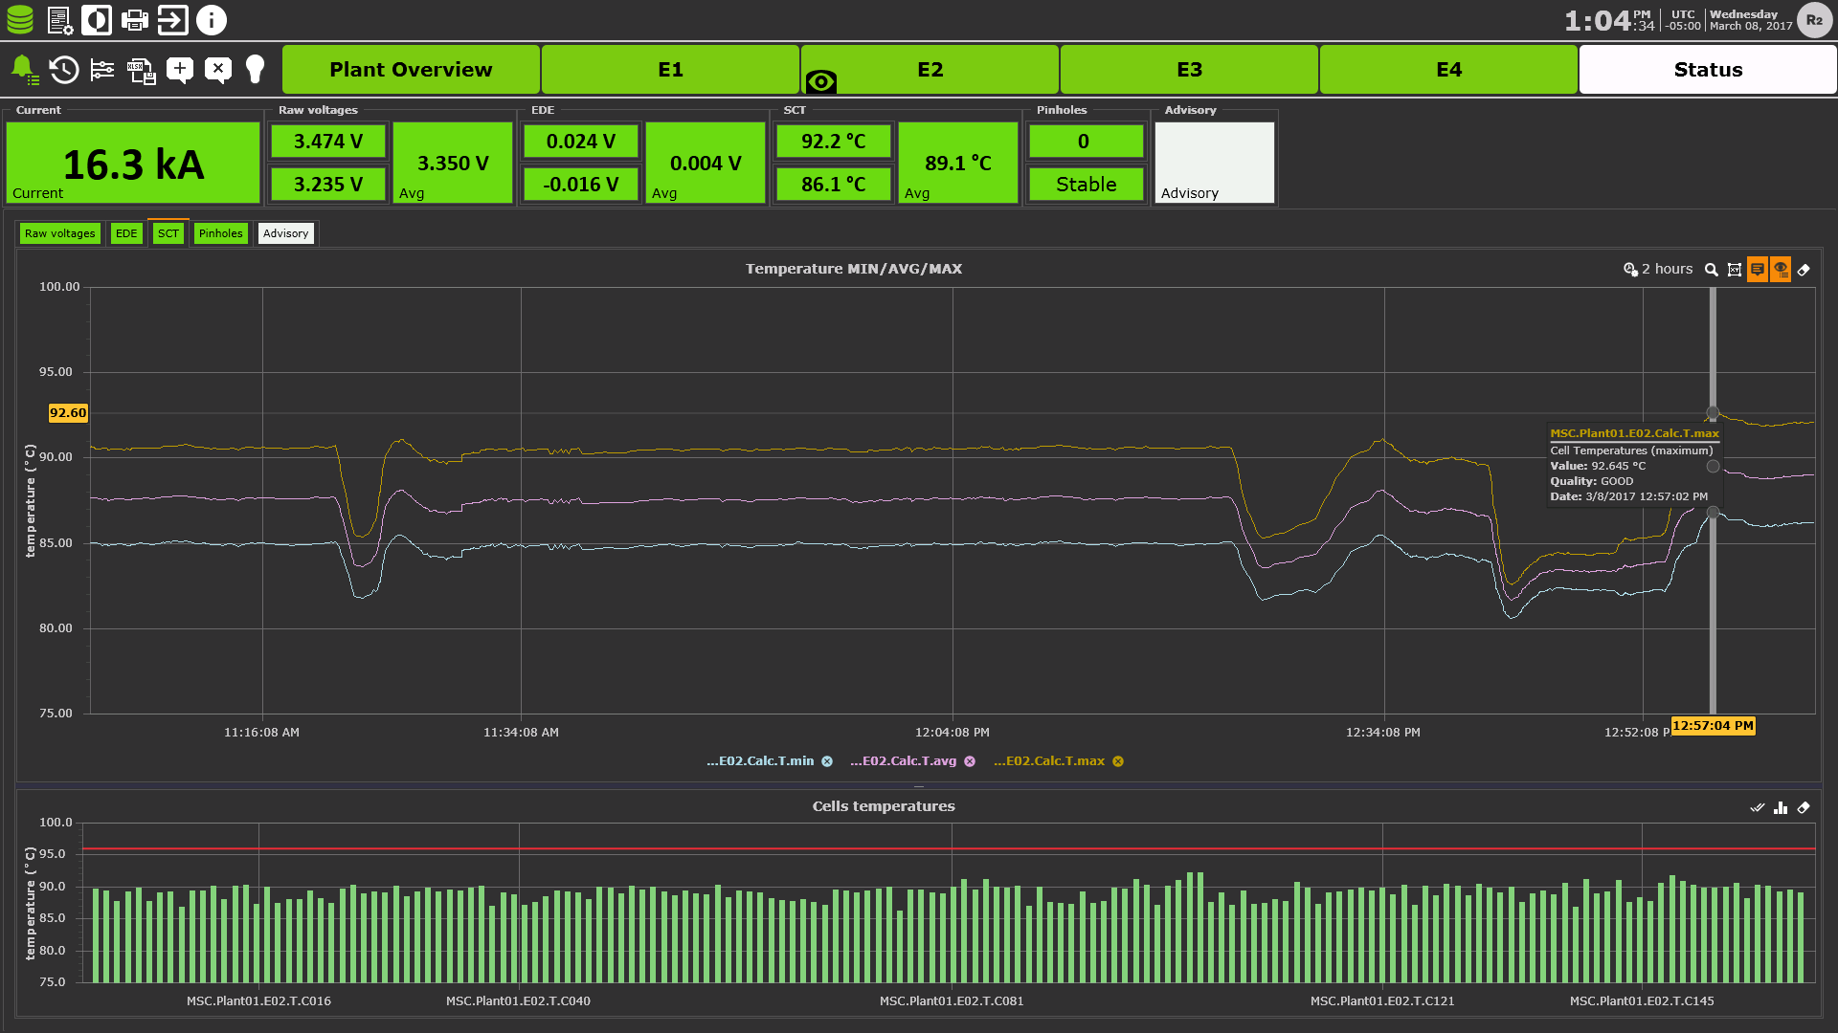Click the Stable pinholes status
The width and height of the screenshot is (1838, 1033).
[1087, 184]
